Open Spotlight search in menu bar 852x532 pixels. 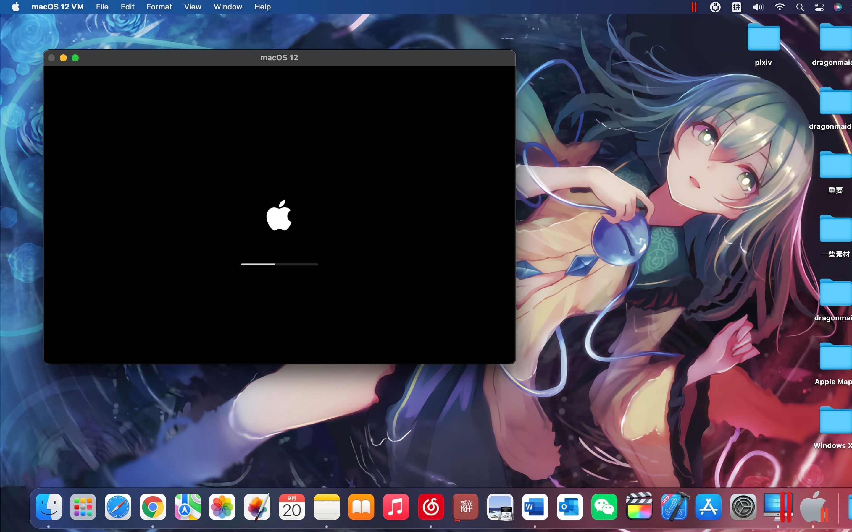pos(800,7)
